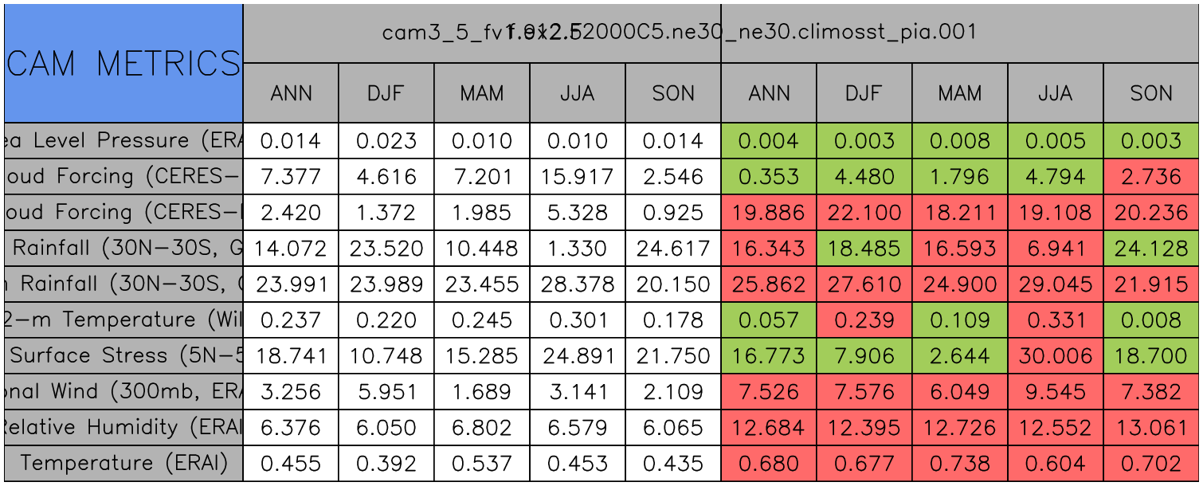This screenshot has width=1203, height=486.
Task: Click the red cell showing 19.886
Action: click(769, 213)
